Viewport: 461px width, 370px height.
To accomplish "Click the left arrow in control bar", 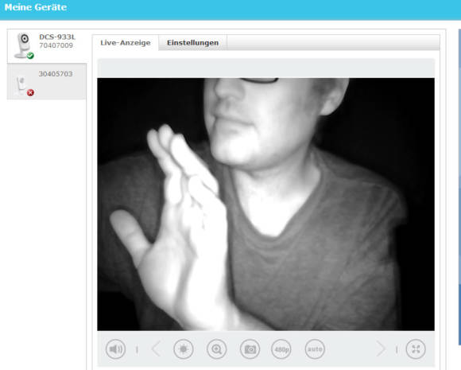I will click(156, 349).
